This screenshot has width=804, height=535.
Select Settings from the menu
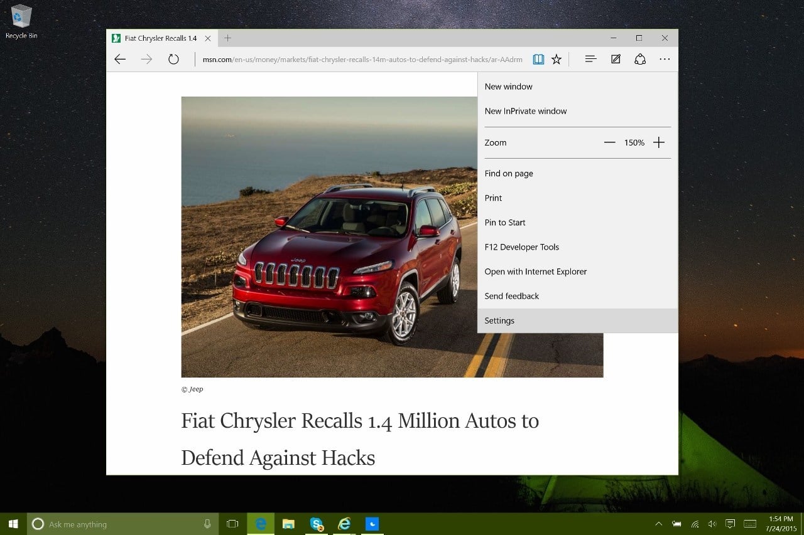[499, 320]
